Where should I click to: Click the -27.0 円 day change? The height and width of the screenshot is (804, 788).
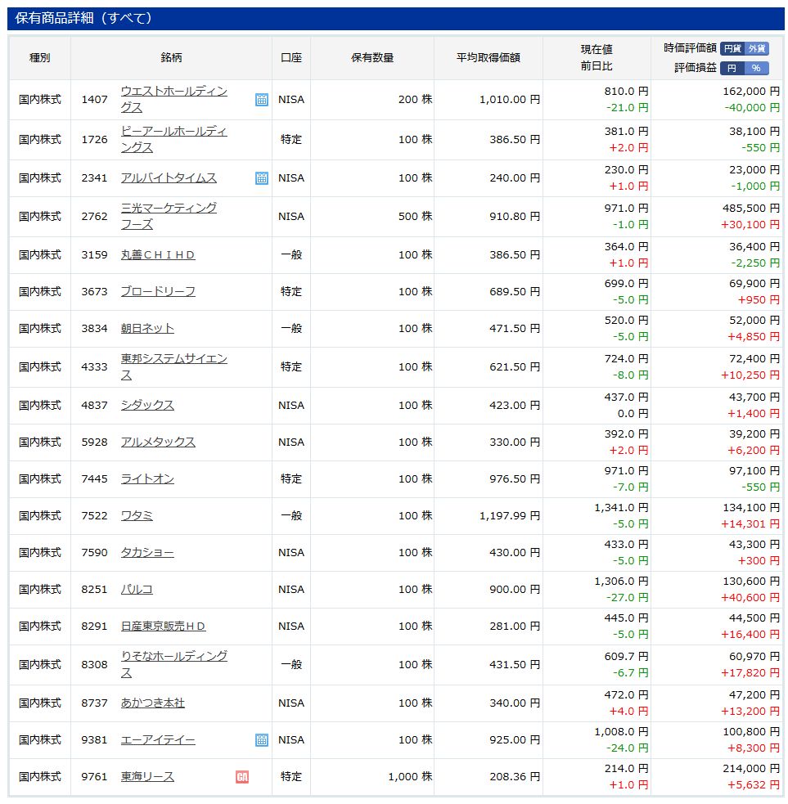coord(628,598)
